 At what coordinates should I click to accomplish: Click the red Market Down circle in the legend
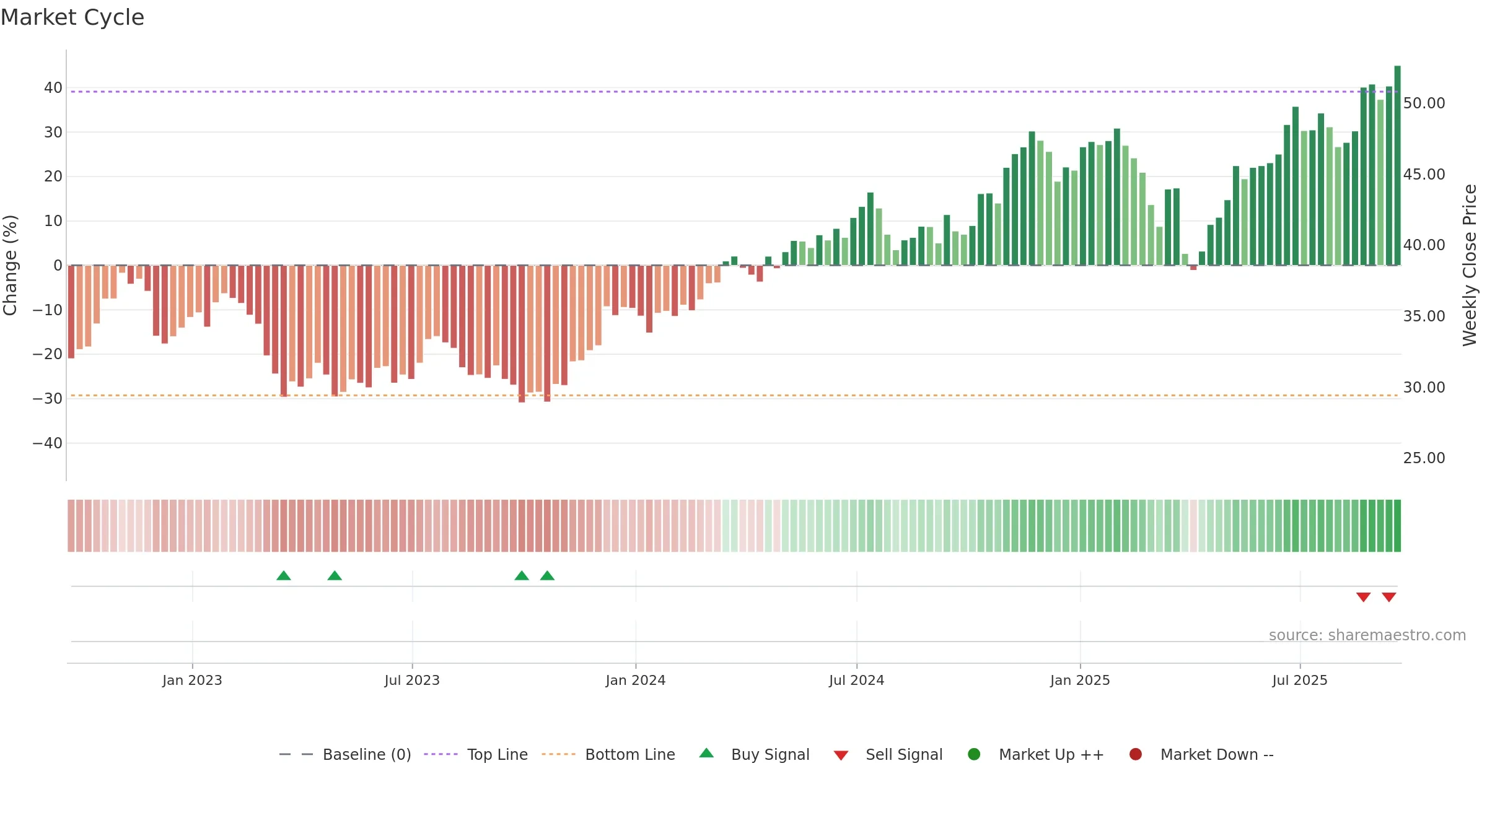[1136, 754]
